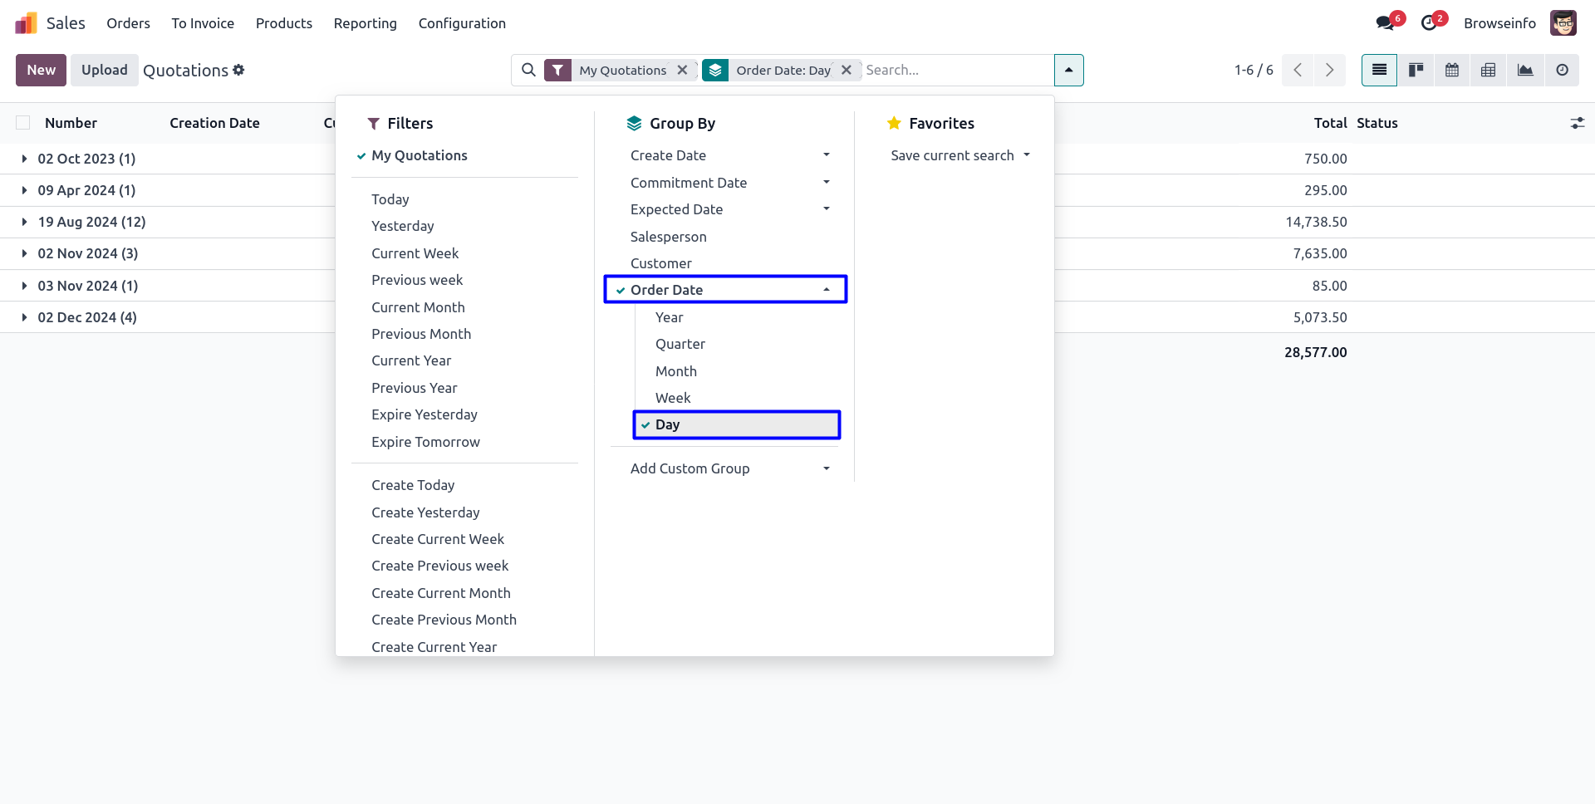
Task: Disable the My Quotations filter
Action: [x=420, y=155]
